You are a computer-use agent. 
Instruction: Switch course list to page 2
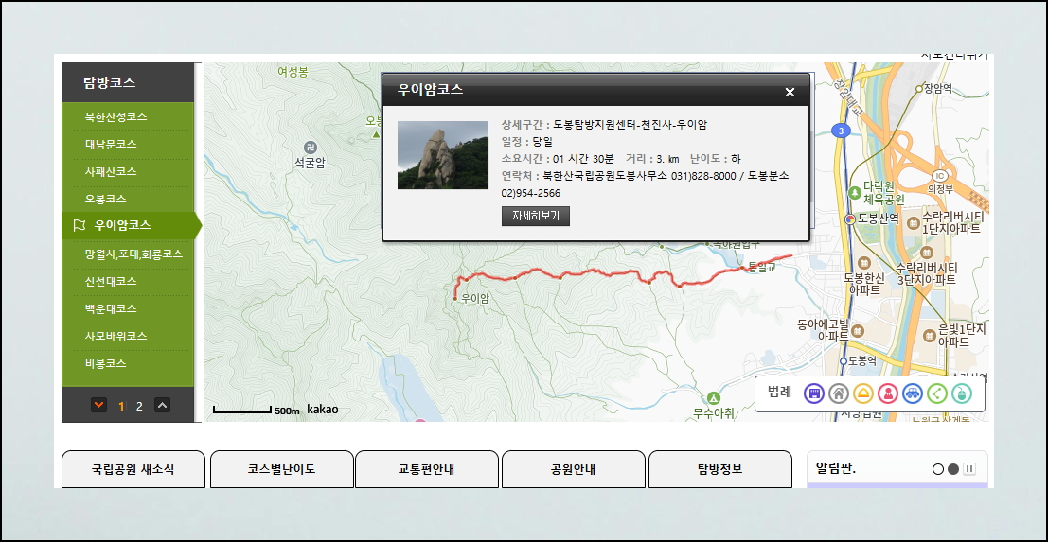coord(139,406)
